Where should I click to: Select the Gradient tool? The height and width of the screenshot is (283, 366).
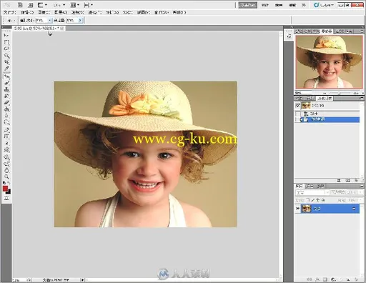click(x=6, y=109)
